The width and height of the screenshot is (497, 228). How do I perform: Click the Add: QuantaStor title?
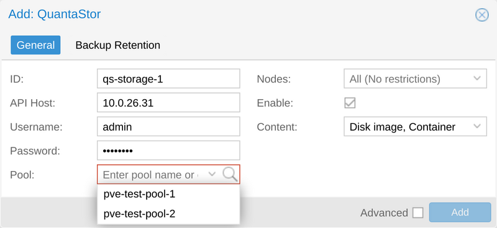[55, 14]
